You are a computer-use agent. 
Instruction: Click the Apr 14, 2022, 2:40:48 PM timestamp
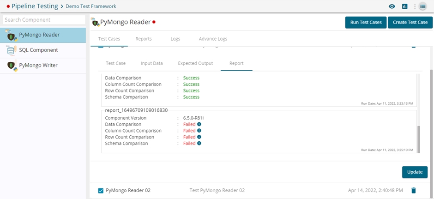[x=375, y=190]
